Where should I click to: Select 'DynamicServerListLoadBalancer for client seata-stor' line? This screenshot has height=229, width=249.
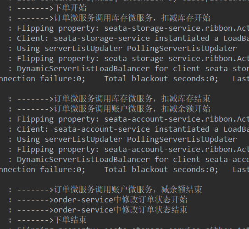coord(129,69)
